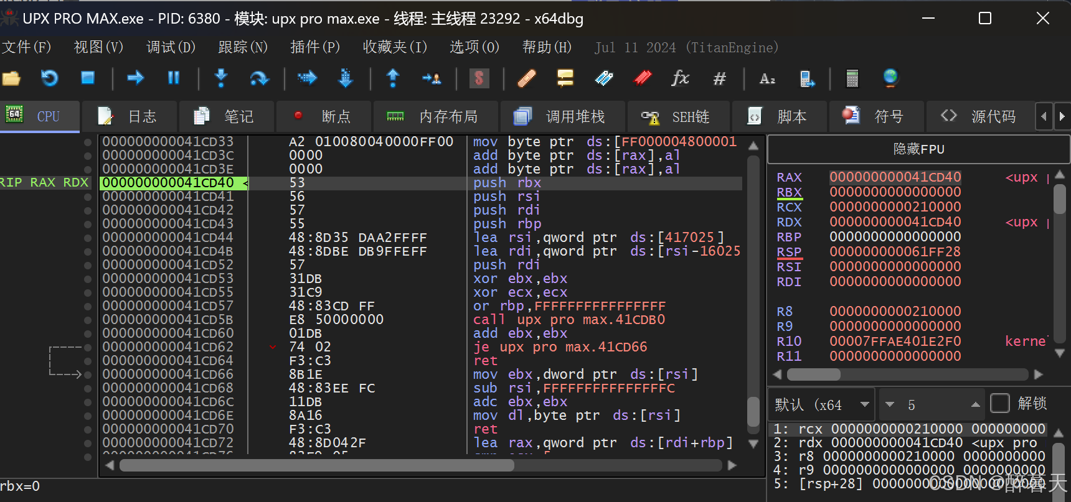Run the program with the arrow icon

pyautogui.click(x=135, y=78)
